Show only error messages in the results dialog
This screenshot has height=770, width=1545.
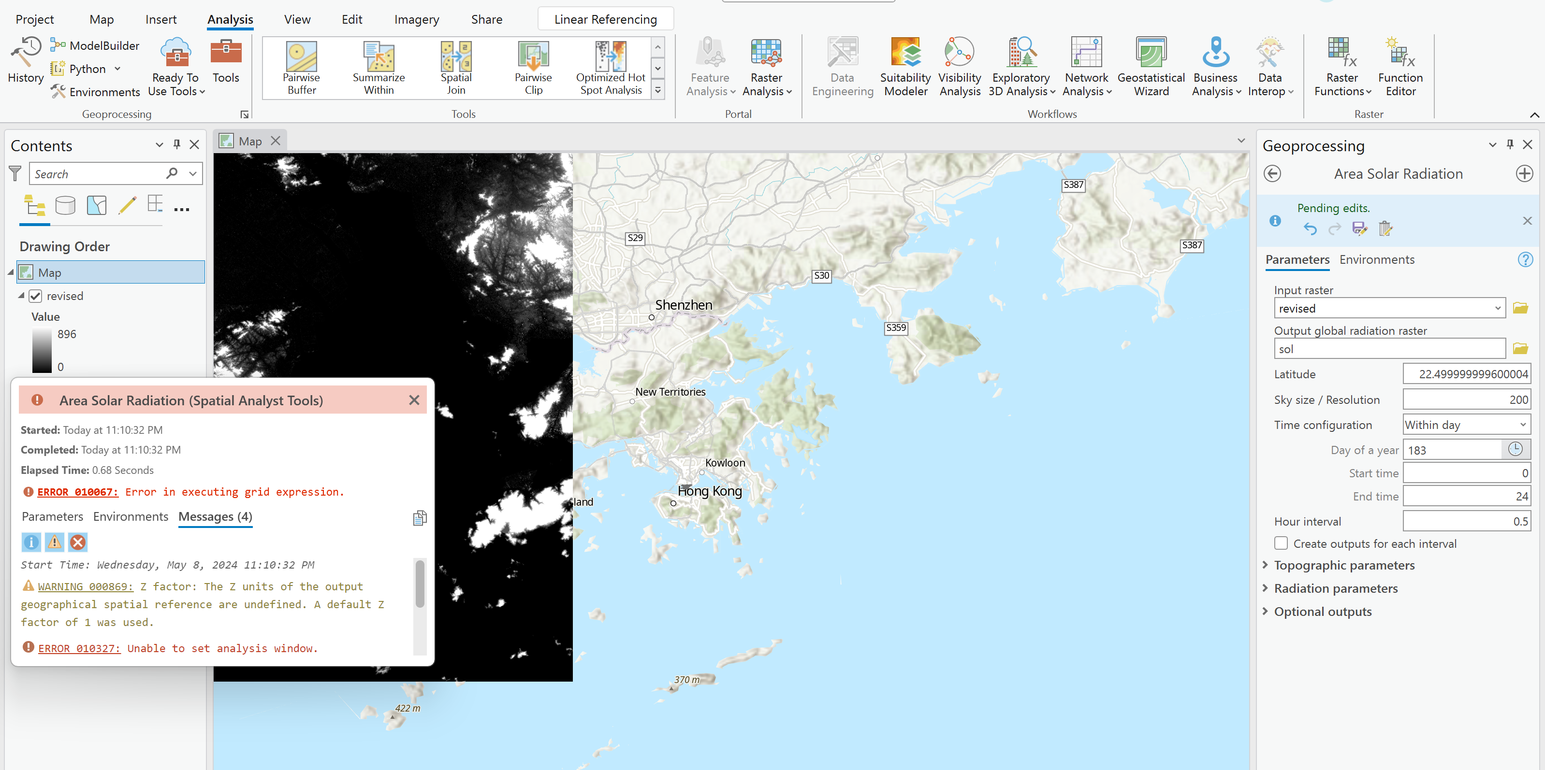tap(78, 542)
